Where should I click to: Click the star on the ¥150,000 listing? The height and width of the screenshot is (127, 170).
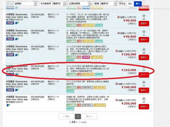[144, 49]
